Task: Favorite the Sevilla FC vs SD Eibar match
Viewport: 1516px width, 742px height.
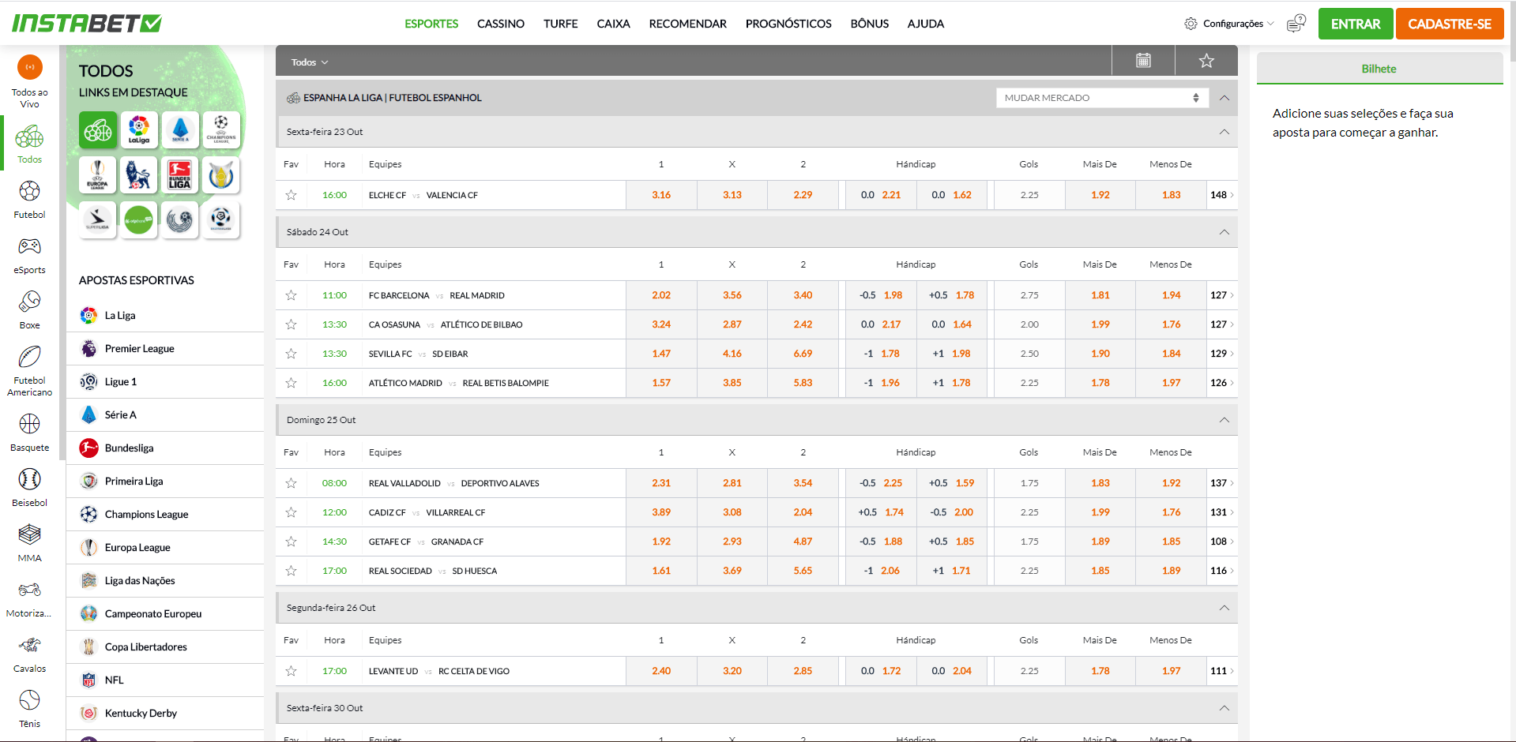Action: point(292,354)
